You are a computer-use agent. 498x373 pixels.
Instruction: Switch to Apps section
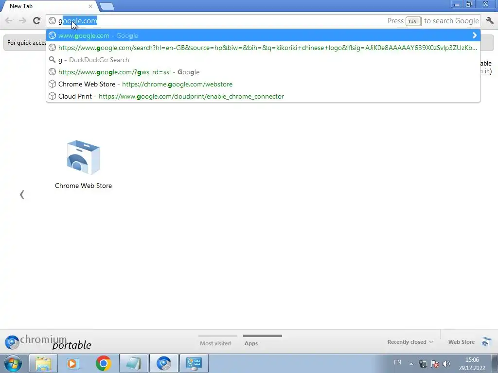click(x=251, y=343)
